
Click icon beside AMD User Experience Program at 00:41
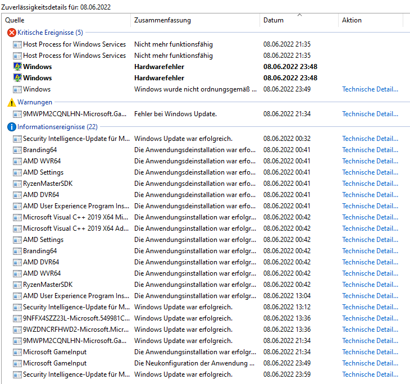point(17,206)
